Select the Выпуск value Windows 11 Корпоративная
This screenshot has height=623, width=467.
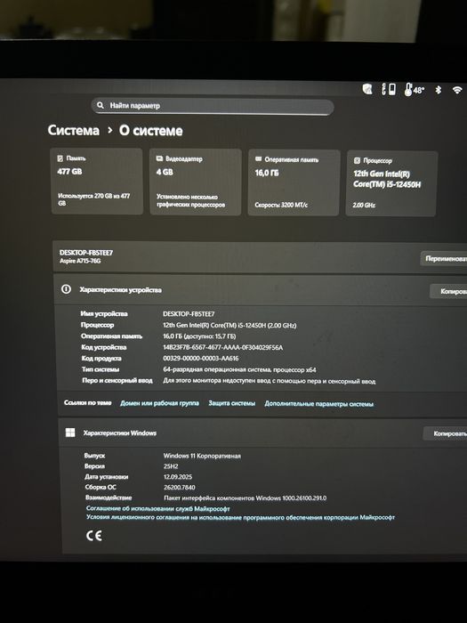coord(202,456)
